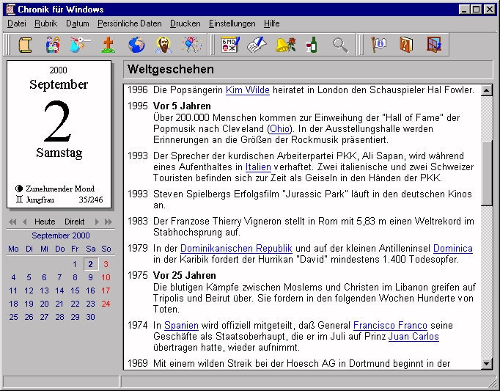Open the Dominica link

point(453,249)
